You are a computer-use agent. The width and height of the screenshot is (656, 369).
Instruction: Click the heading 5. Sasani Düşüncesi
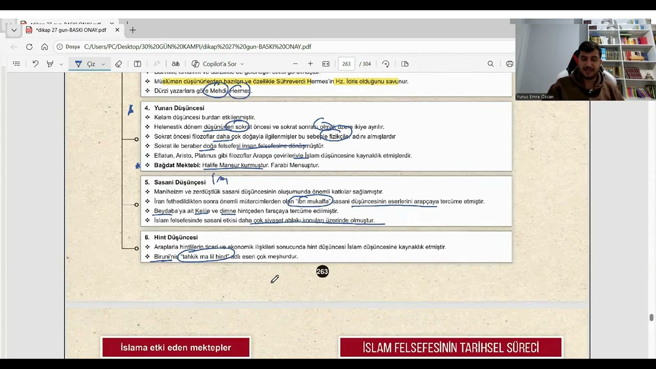[175, 182]
